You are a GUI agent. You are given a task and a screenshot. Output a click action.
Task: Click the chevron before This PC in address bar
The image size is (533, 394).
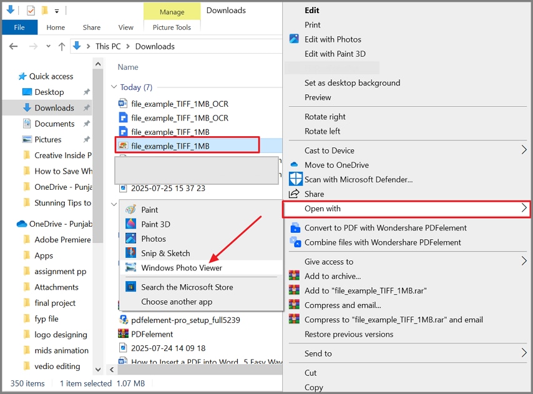tap(89, 46)
